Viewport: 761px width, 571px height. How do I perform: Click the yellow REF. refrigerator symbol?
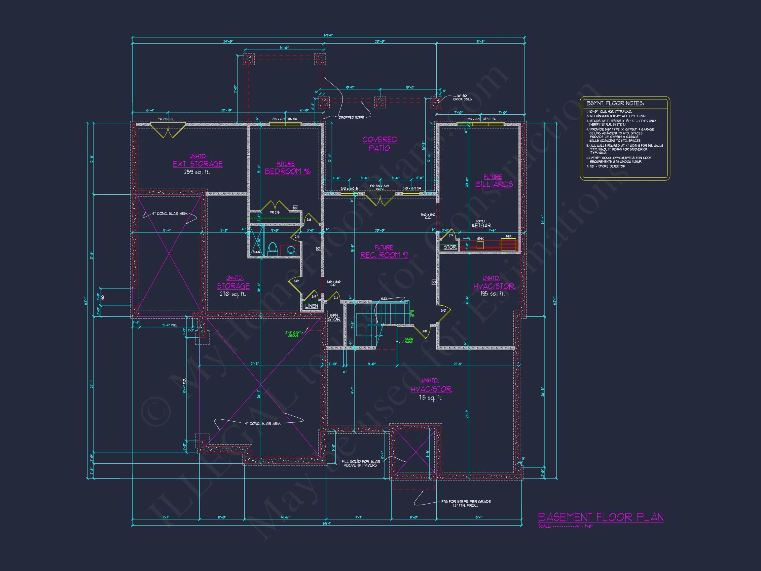pyautogui.click(x=508, y=245)
